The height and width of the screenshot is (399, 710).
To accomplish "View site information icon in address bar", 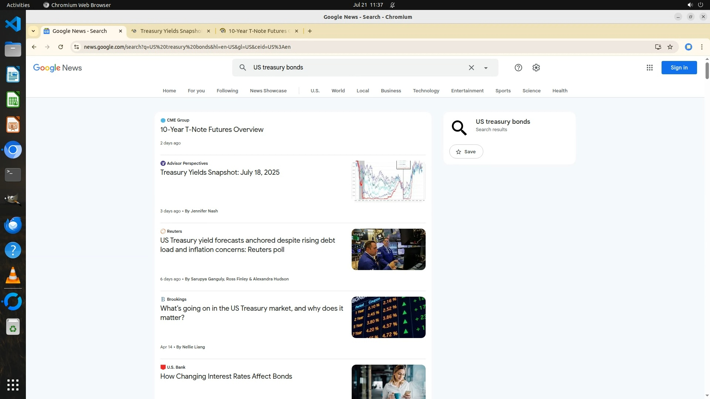I will (x=77, y=47).
